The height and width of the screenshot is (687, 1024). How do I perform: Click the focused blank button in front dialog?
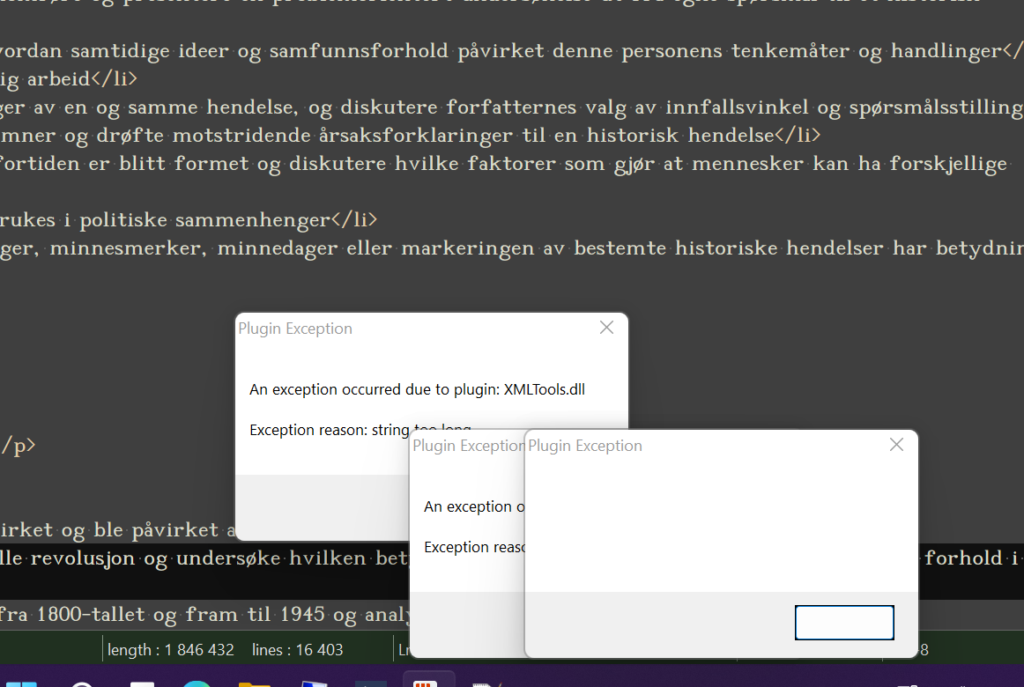[843, 623]
